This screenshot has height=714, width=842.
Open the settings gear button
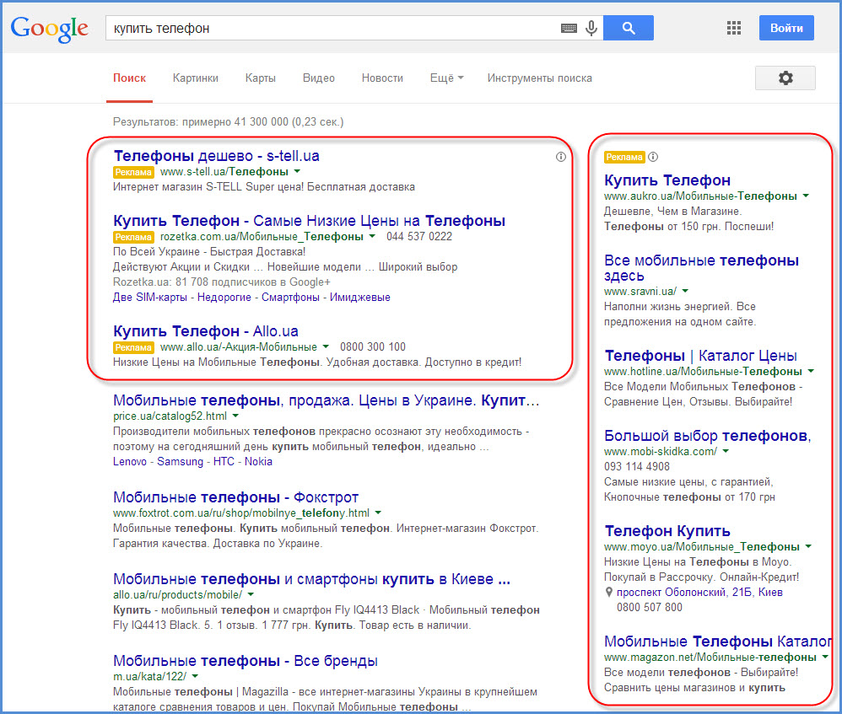785,78
